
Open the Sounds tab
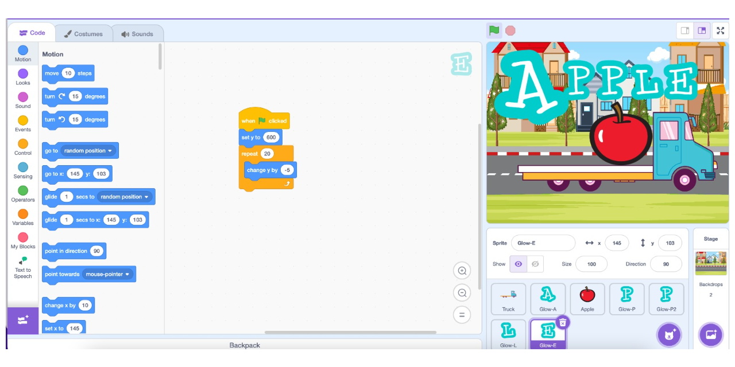(x=138, y=33)
